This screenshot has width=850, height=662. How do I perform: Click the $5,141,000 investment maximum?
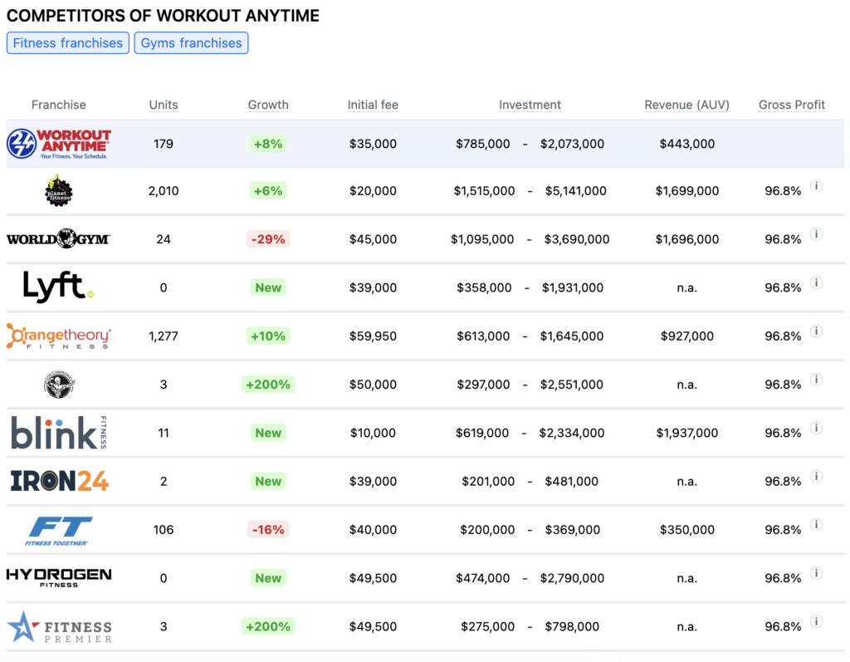(576, 191)
